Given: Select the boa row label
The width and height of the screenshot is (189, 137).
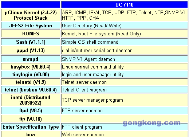Looking at the screenshot, I should [x=31, y=134].
